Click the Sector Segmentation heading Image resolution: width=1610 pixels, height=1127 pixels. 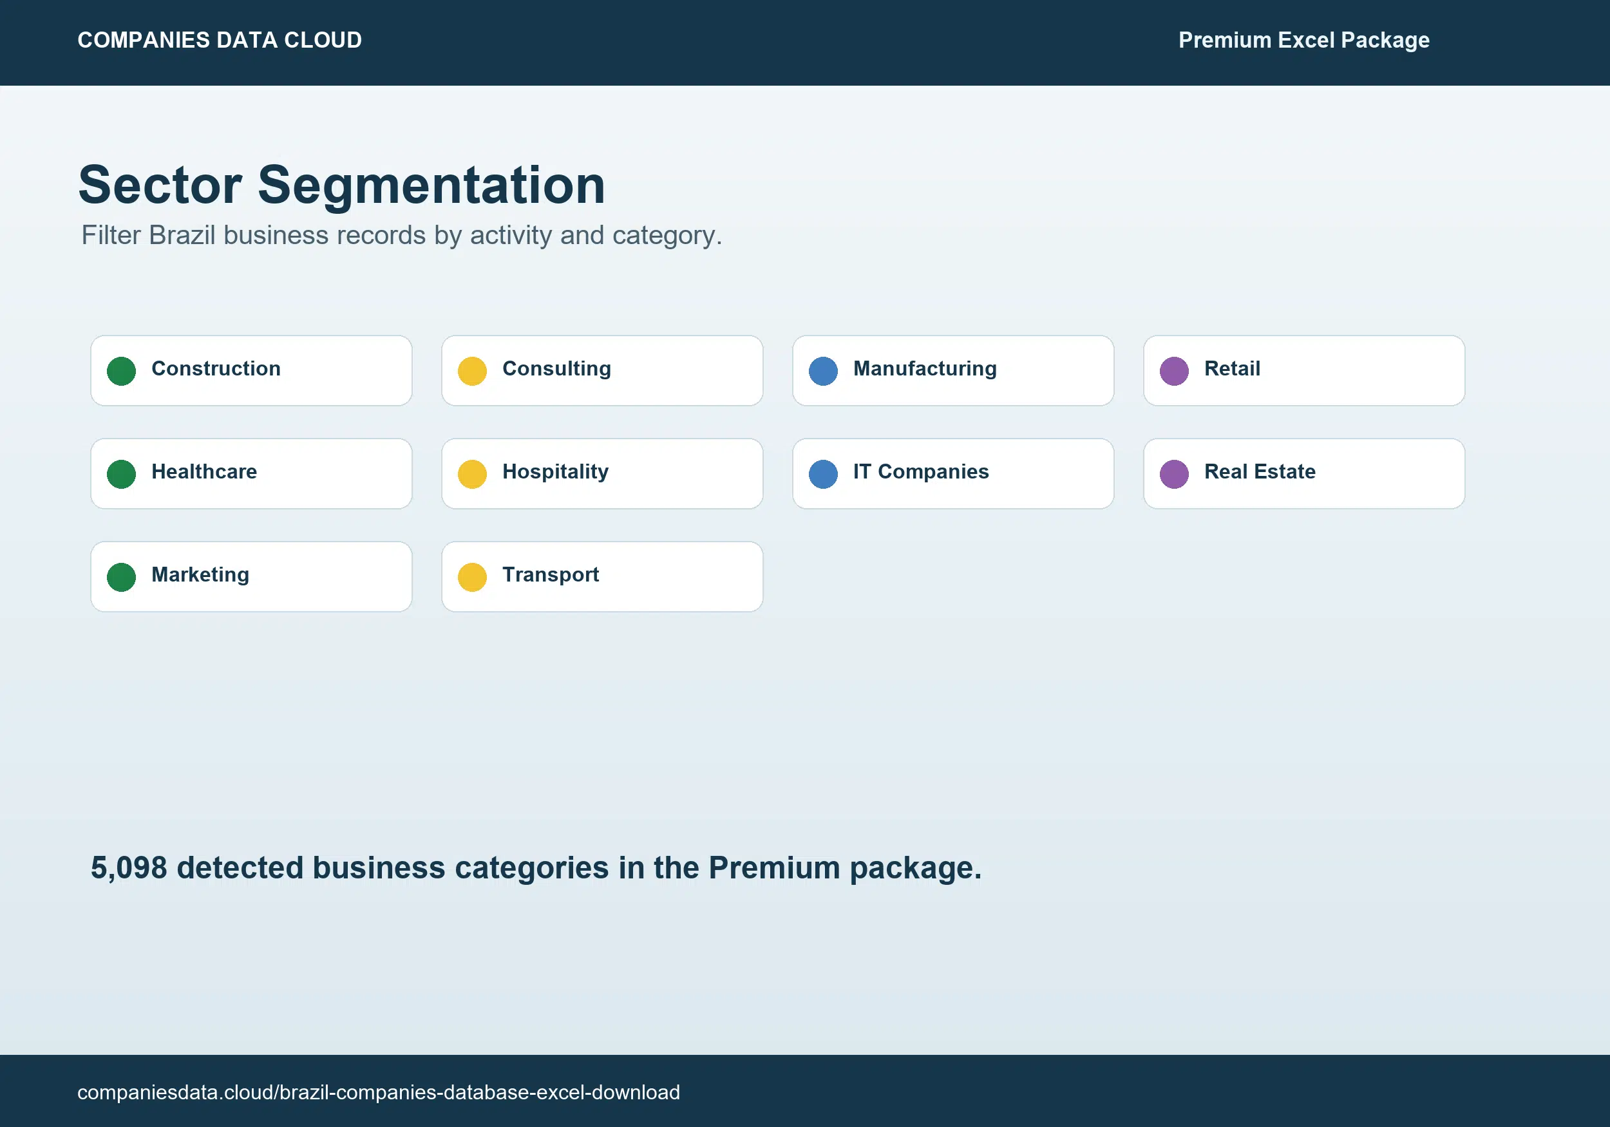[341, 184]
